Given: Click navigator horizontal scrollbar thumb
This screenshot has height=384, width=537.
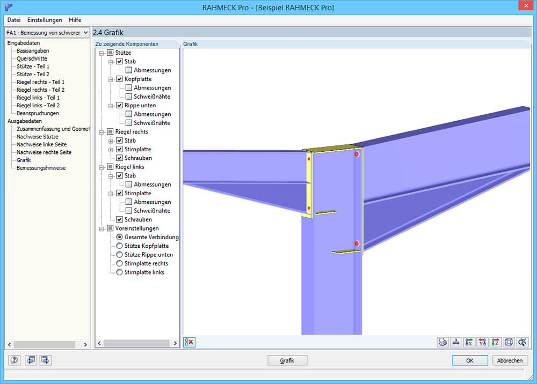Looking at the screenshot, I should 44,344.
